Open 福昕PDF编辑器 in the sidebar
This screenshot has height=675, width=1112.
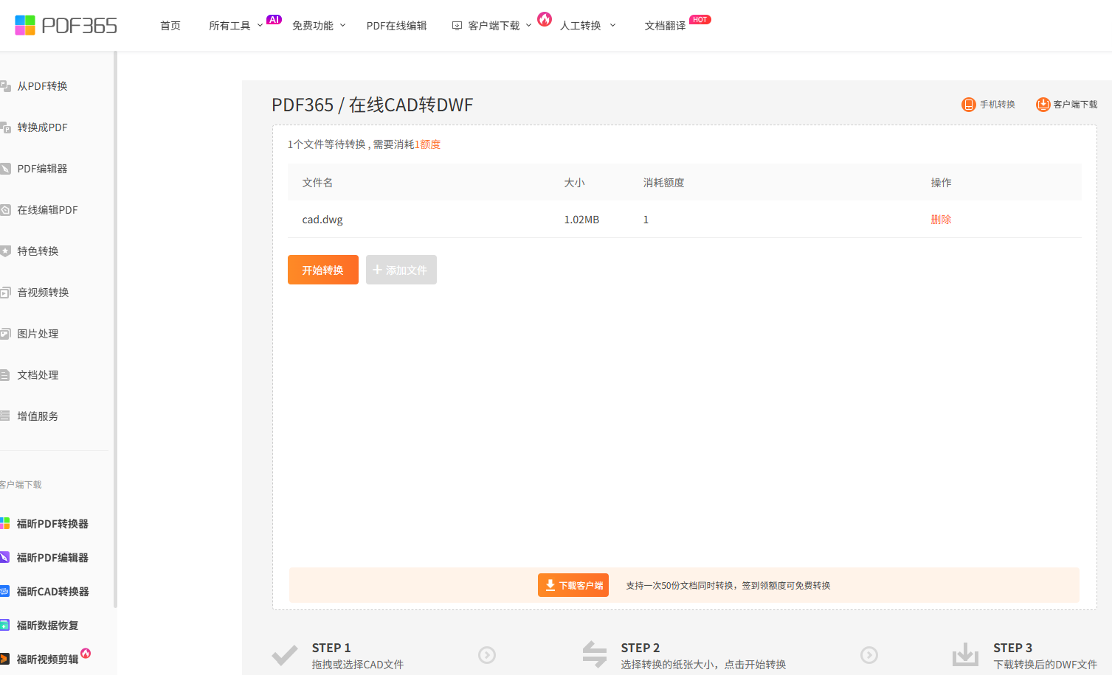tap(52, 558)
